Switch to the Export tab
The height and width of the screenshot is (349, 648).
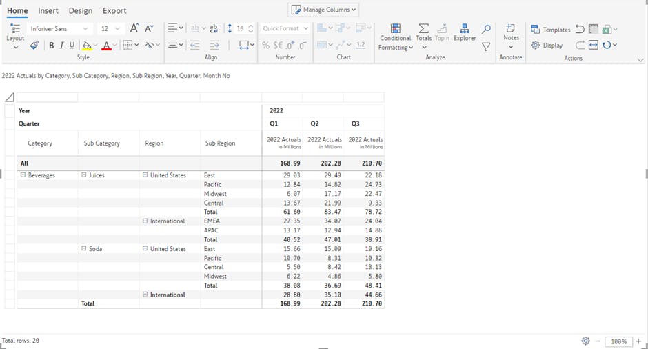click(114, 11)
